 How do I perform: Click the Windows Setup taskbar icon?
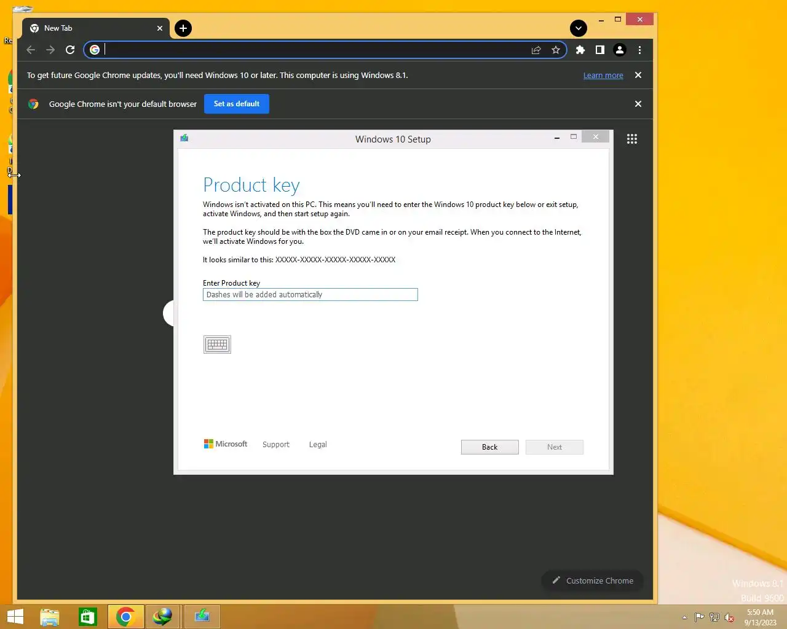pos(202,617)
